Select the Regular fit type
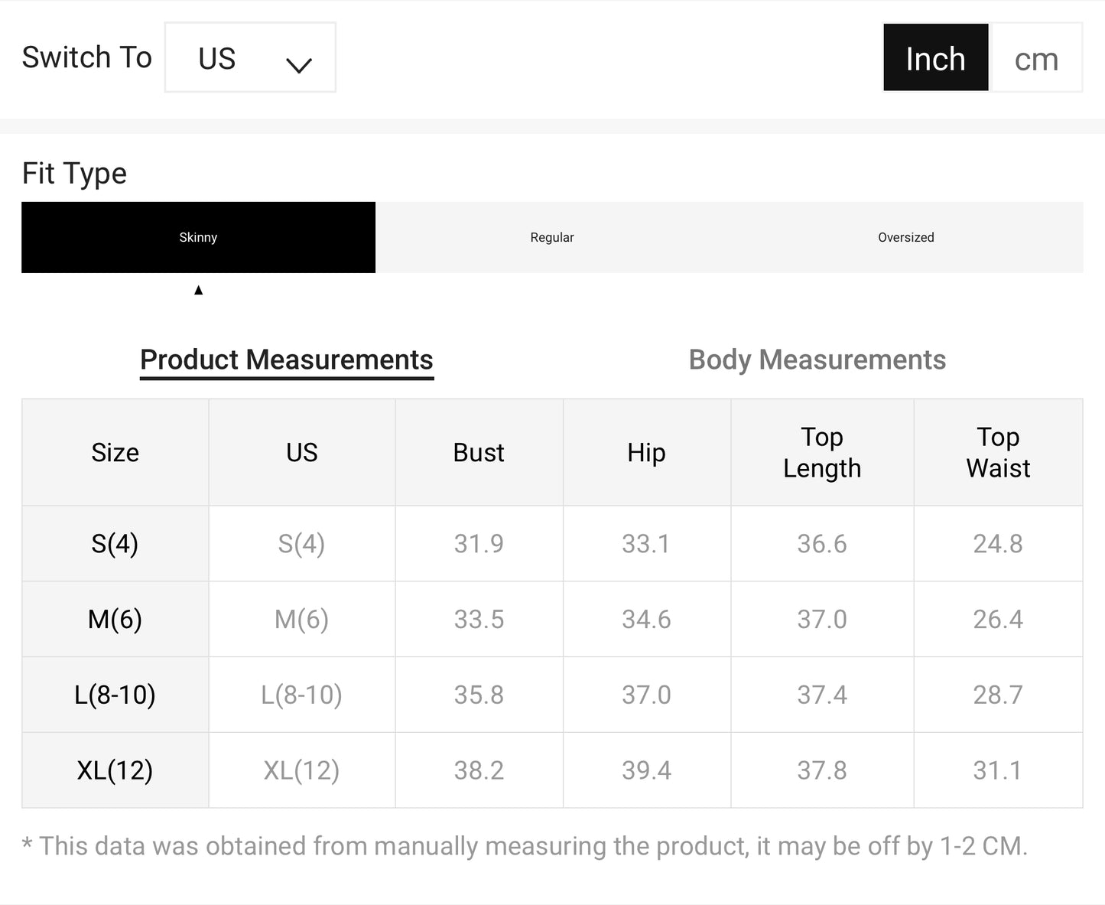The image size is (1105, 905). tap(551, 237)
